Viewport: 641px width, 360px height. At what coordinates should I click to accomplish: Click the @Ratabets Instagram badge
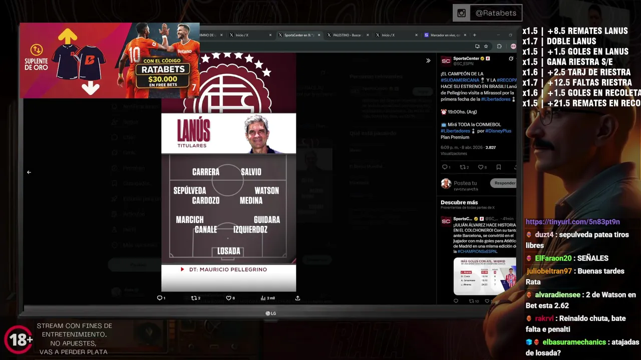click(x=487, y=13)
